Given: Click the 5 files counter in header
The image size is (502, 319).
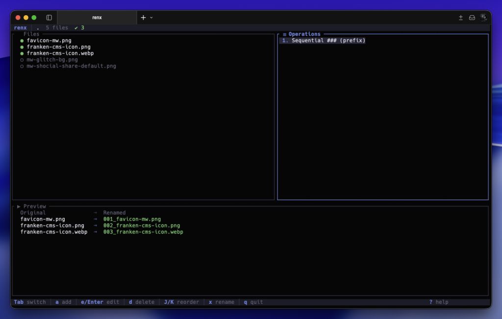Looking at the screenshot, I should 57,28.
